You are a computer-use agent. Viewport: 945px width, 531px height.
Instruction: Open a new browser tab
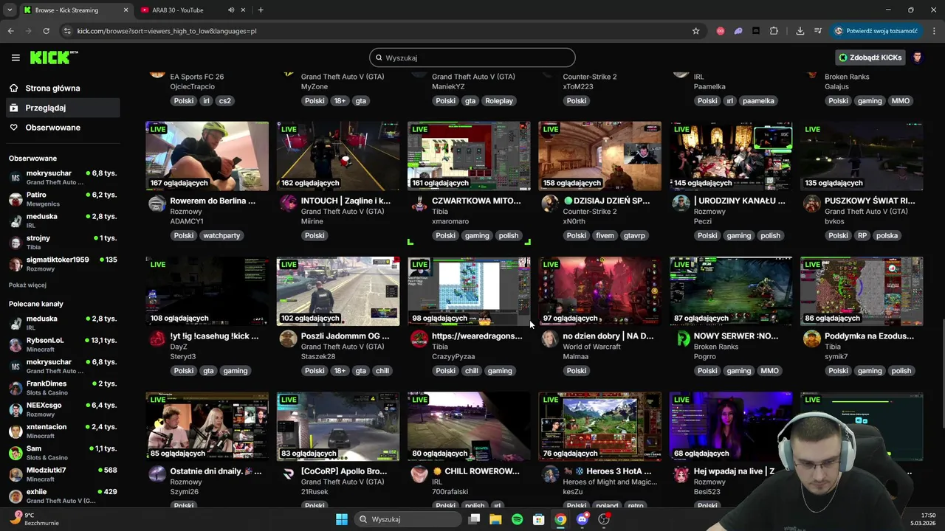pos(261,10)
